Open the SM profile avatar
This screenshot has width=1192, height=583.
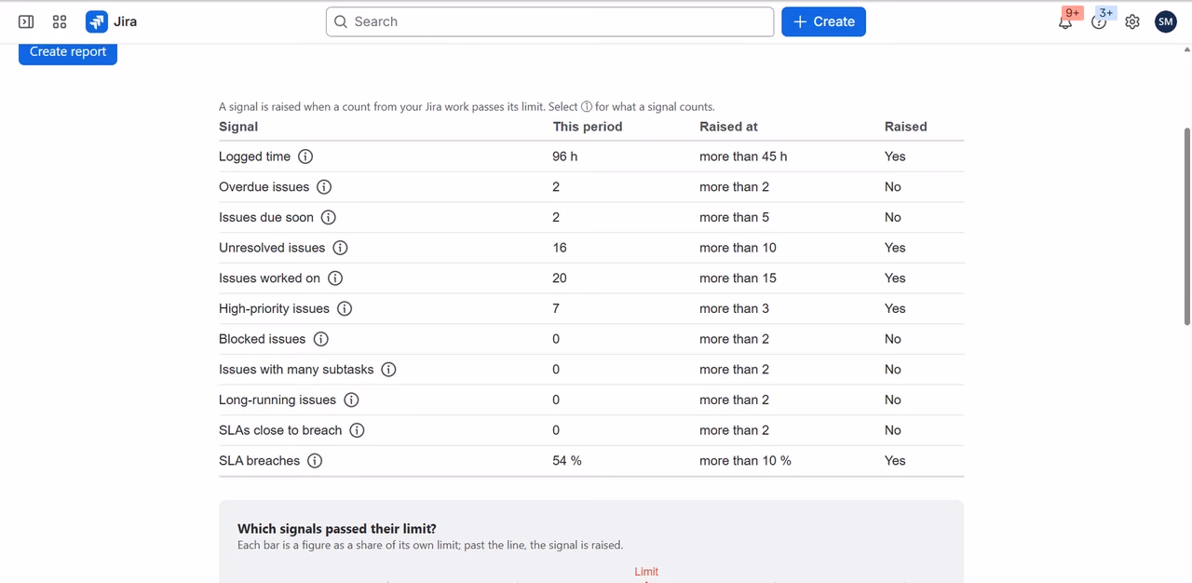tap(1166, 21)
